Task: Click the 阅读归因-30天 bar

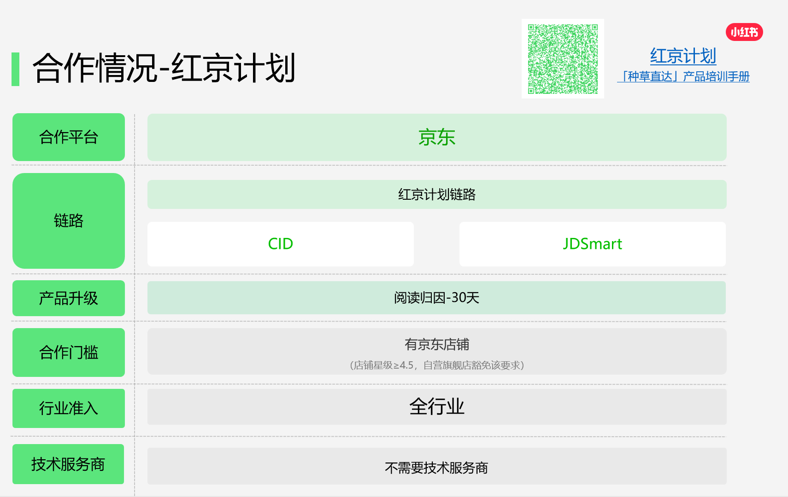Action: [436, 298]
